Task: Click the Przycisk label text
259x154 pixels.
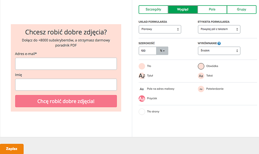Action: tap(152, 98)
